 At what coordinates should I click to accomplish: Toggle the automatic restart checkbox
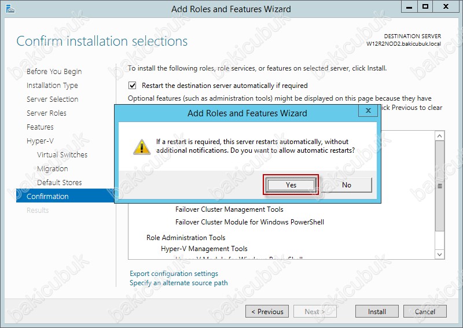pos(133,86)
